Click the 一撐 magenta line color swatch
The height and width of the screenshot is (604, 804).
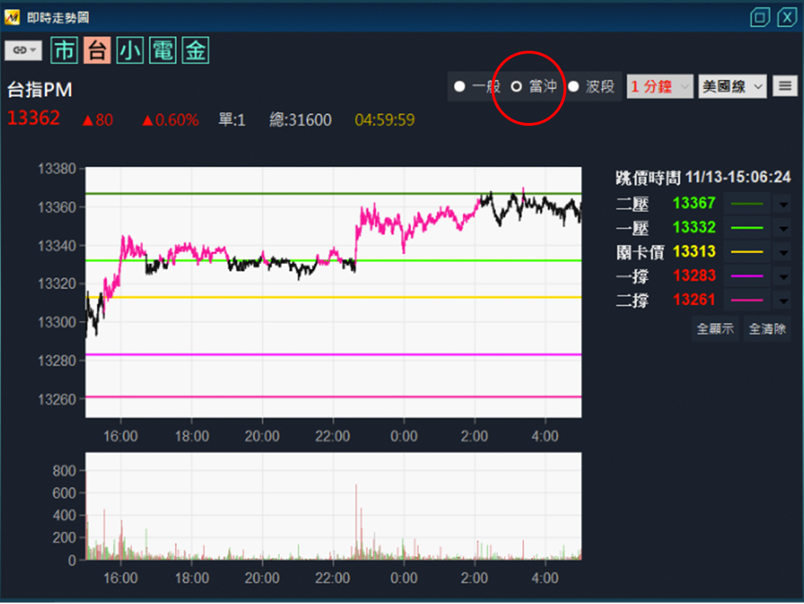tap(747, 276)
